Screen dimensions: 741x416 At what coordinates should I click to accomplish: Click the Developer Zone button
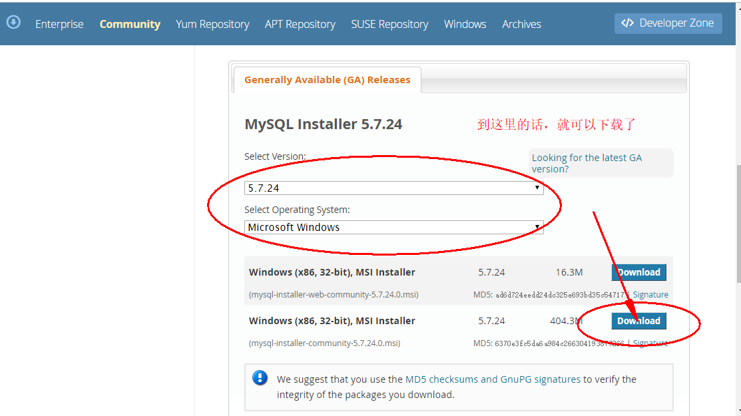point(668,23)
